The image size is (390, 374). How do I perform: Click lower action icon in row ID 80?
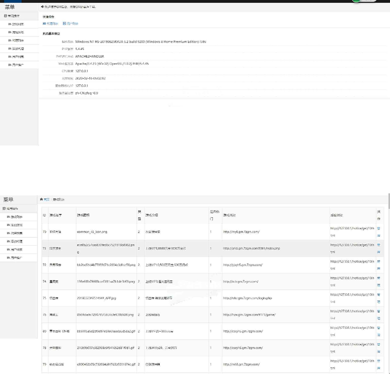click(379, 335)
